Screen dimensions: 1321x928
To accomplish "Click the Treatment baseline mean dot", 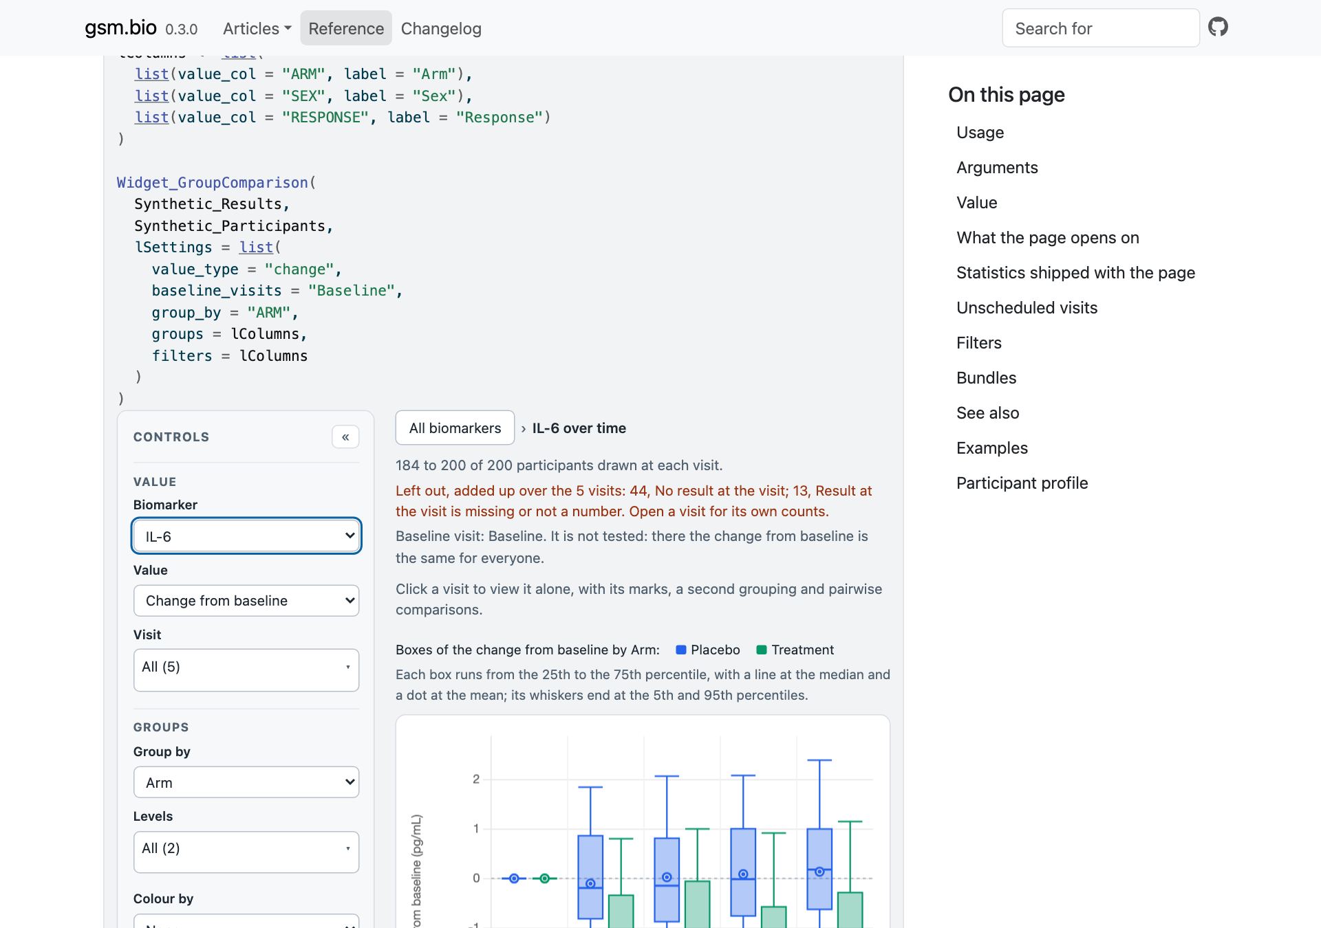I will point(544,879).
